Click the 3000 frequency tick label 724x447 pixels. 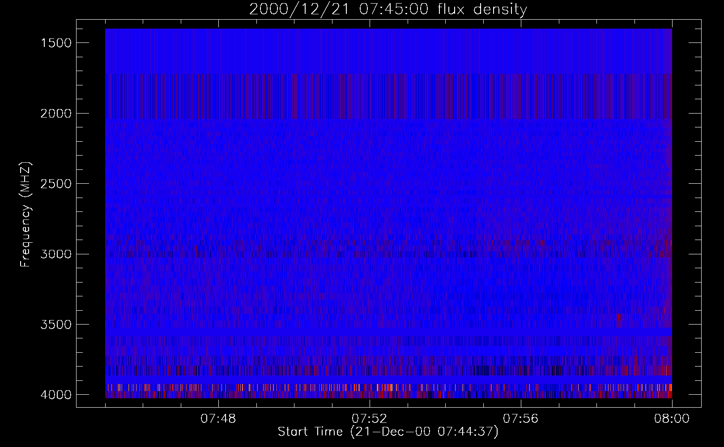pos(56,254)
